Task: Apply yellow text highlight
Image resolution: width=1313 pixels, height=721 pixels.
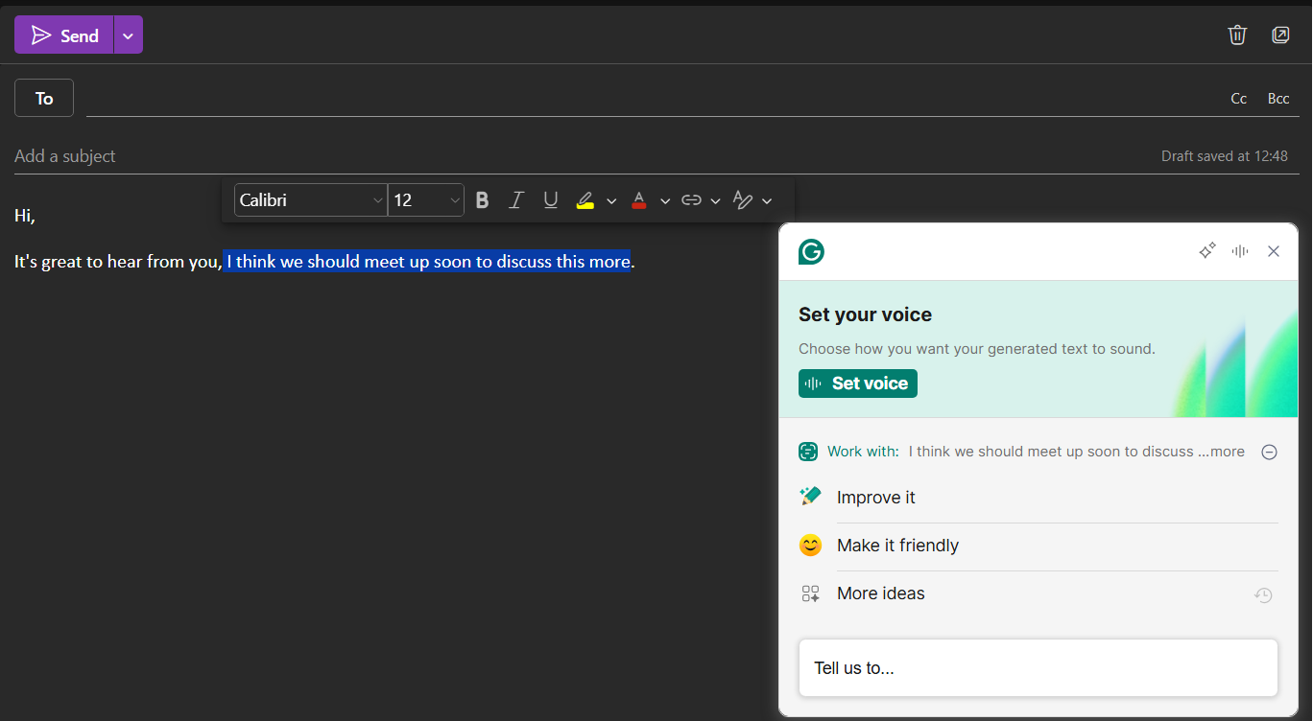Action: (586, 199)
